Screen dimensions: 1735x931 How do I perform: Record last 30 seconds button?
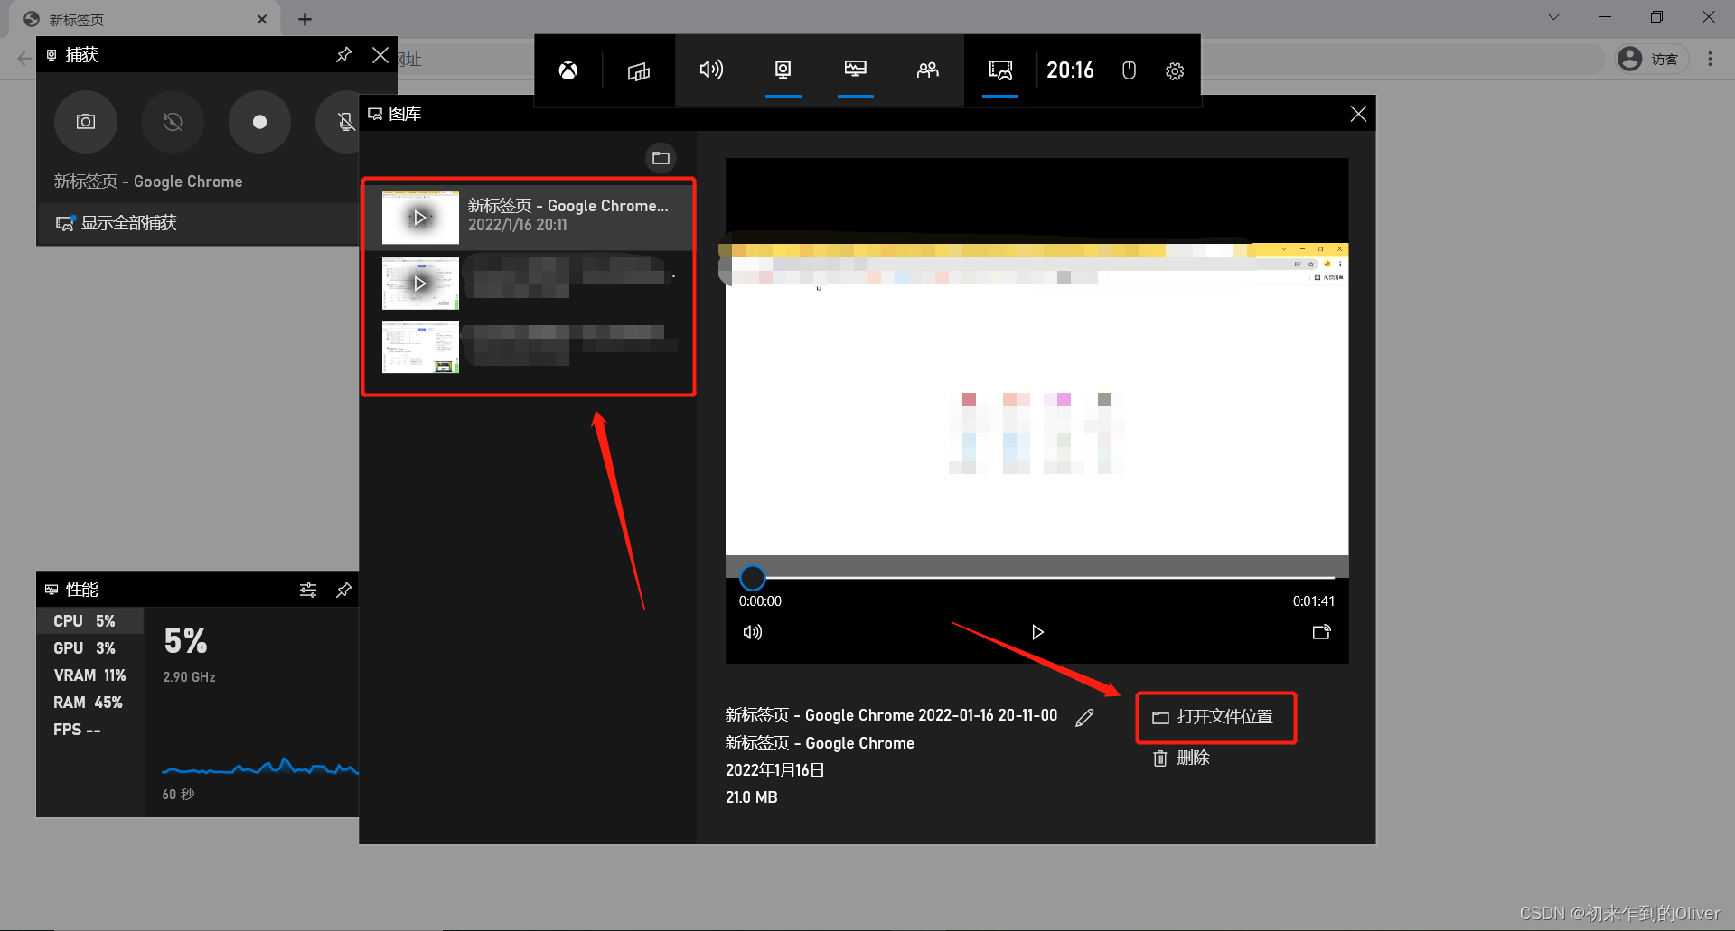coord(173,122)
